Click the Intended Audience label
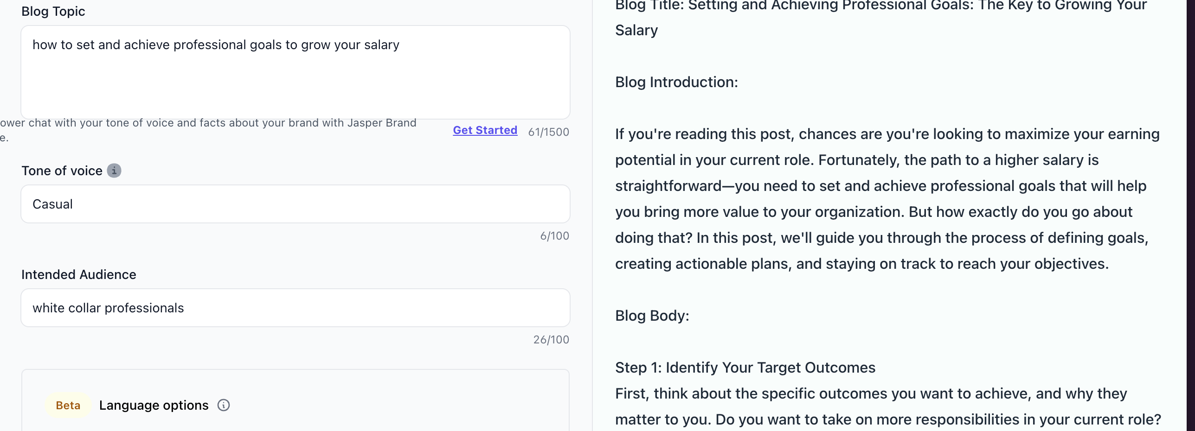This screenshot has width=1195, height=431. (x=78, y=274)
